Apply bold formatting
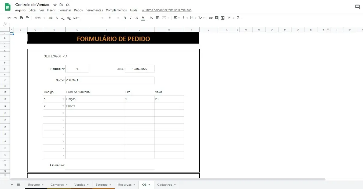363x189 pixels. tap(125, 18)
